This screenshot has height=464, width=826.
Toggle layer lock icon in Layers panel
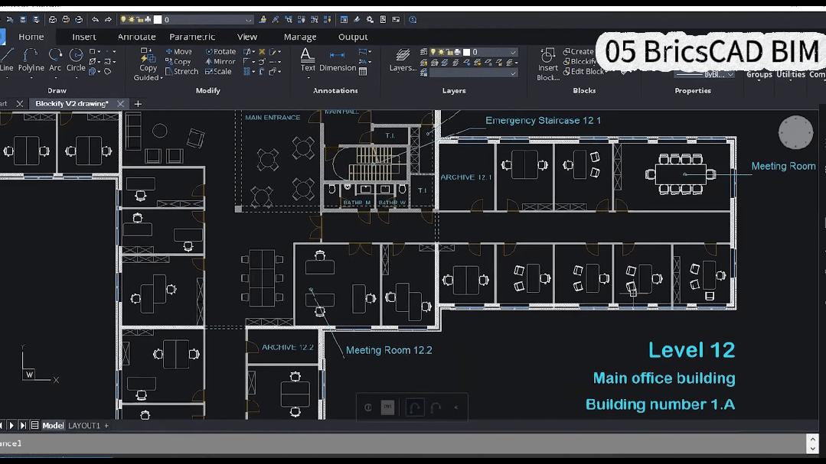point(450,52)
